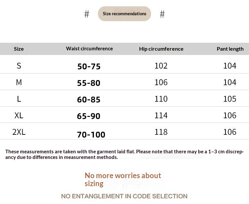Click the measurement discrepancy note text
Viewport: 249px width, 204px height.
tap(124, 154)
